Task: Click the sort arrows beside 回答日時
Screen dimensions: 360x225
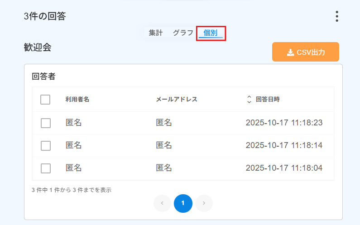Action: (x=249, y=99)
